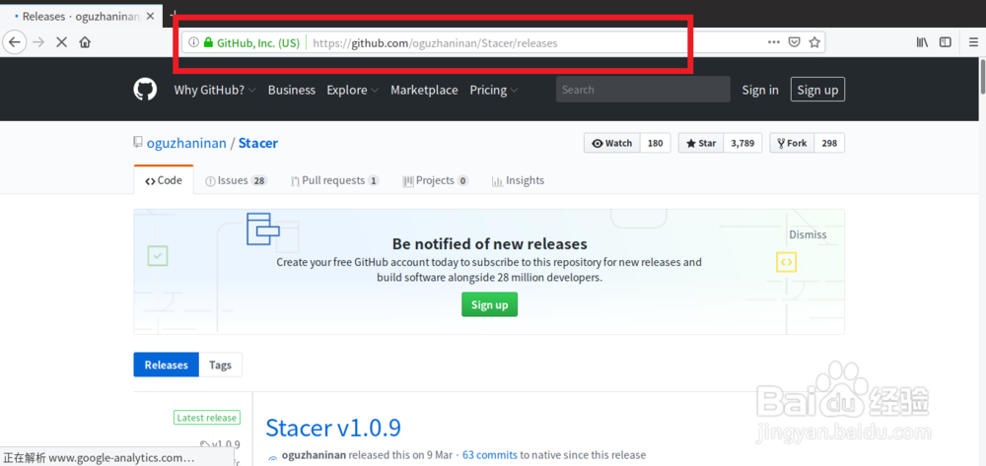Dismiss the release notification banner
986x466 pixels.
809,234
